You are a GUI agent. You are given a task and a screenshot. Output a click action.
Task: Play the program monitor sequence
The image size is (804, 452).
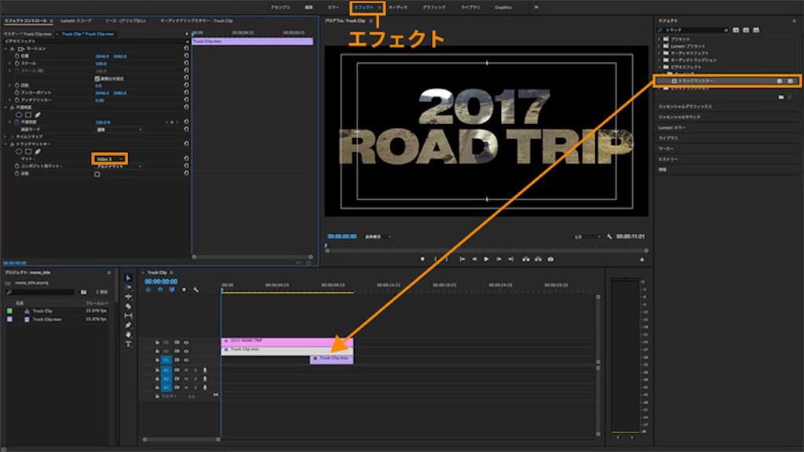(486, 259)
